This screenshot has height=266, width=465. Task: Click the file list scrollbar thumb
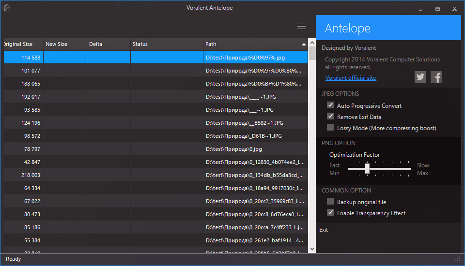pyautogui.click(x=312, y=53)
